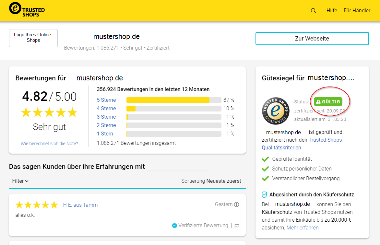Go to Für Händler page

click(x=357, y=10)
